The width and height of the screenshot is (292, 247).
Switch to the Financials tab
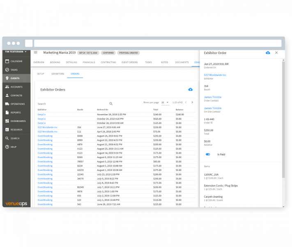click(x=89, y=63)
